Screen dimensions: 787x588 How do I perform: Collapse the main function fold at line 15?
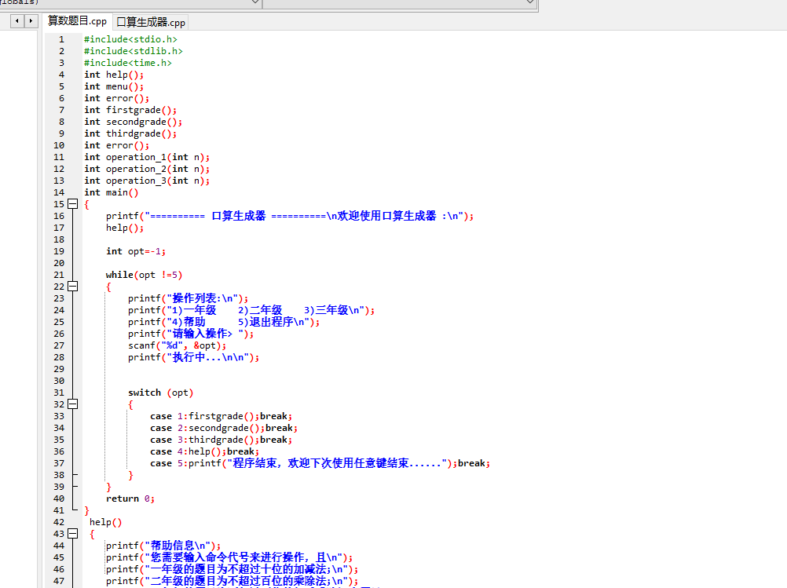point(73,203)
